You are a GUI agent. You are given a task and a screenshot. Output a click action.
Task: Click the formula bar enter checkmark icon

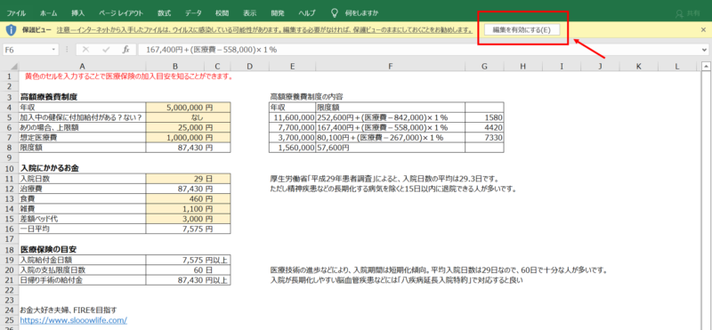[x=106, y=49]
